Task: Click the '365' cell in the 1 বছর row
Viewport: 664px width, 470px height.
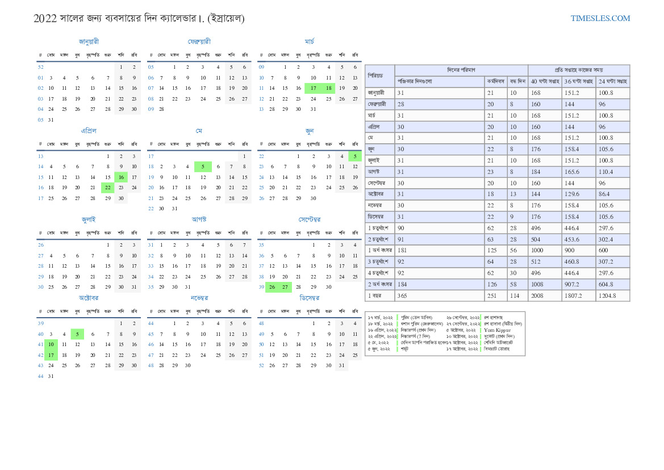Action: pyautogui.click(x=440, y=296)
